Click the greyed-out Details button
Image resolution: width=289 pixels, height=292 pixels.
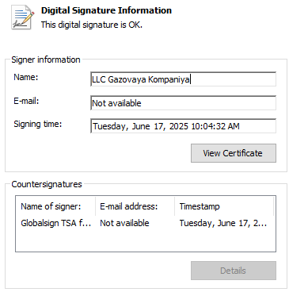234,271
